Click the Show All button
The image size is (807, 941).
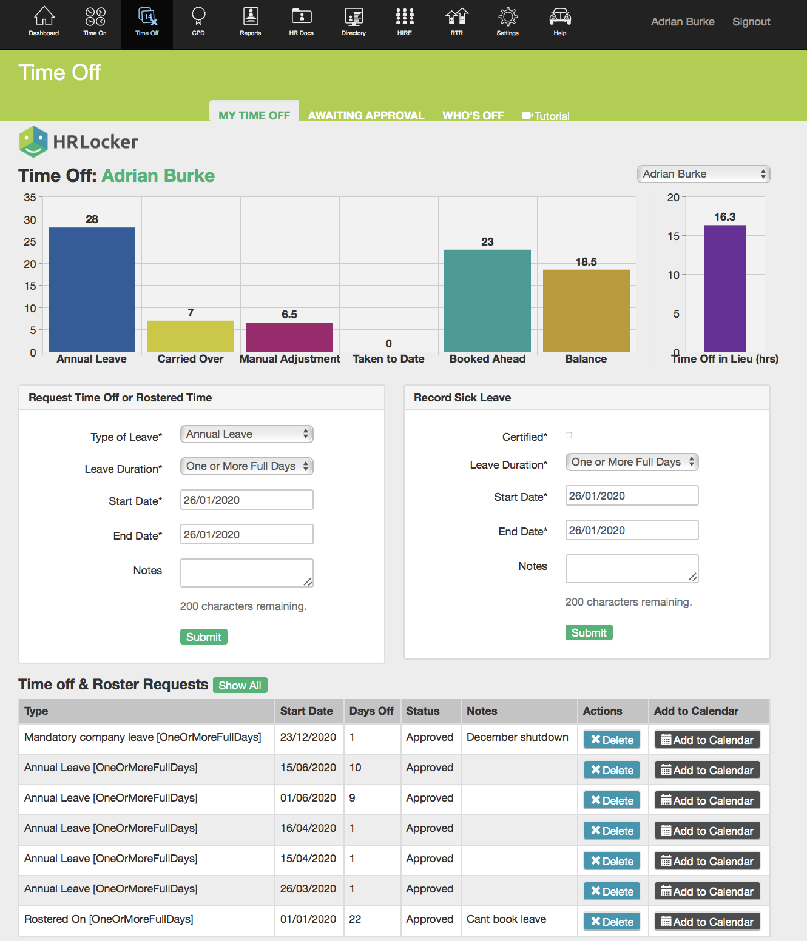click(240, 685)
